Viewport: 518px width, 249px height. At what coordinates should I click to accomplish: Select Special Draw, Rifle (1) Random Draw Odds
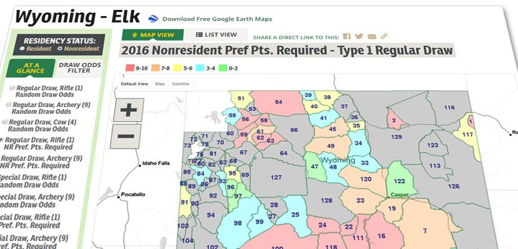coord(33,181)
